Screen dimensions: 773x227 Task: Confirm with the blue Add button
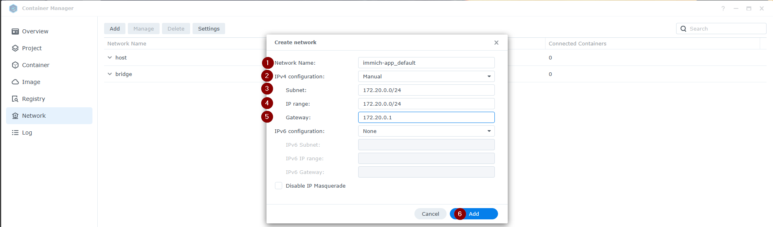(474, 214)
